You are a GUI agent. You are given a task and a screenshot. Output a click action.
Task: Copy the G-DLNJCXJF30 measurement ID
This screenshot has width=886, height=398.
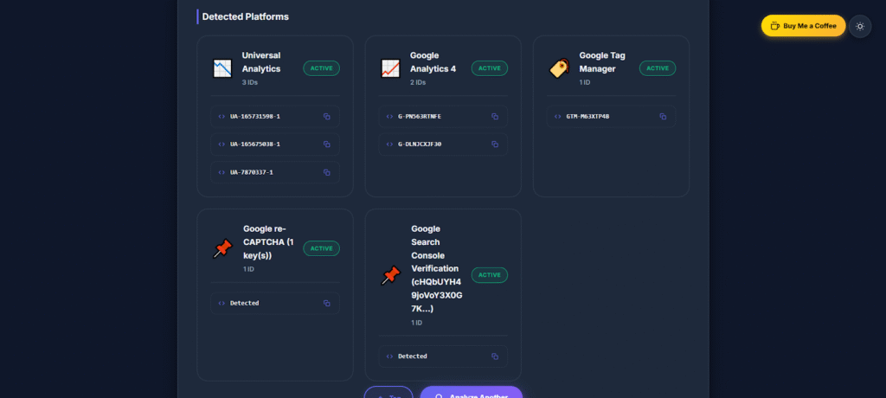(495, 144)
